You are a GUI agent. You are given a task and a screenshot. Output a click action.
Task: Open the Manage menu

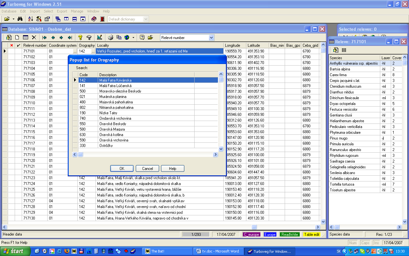pyautogui.click(x=77, y=11)
